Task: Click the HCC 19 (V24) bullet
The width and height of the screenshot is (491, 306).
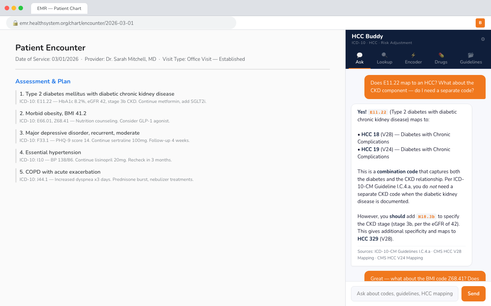Action: (x=404, y=153)
